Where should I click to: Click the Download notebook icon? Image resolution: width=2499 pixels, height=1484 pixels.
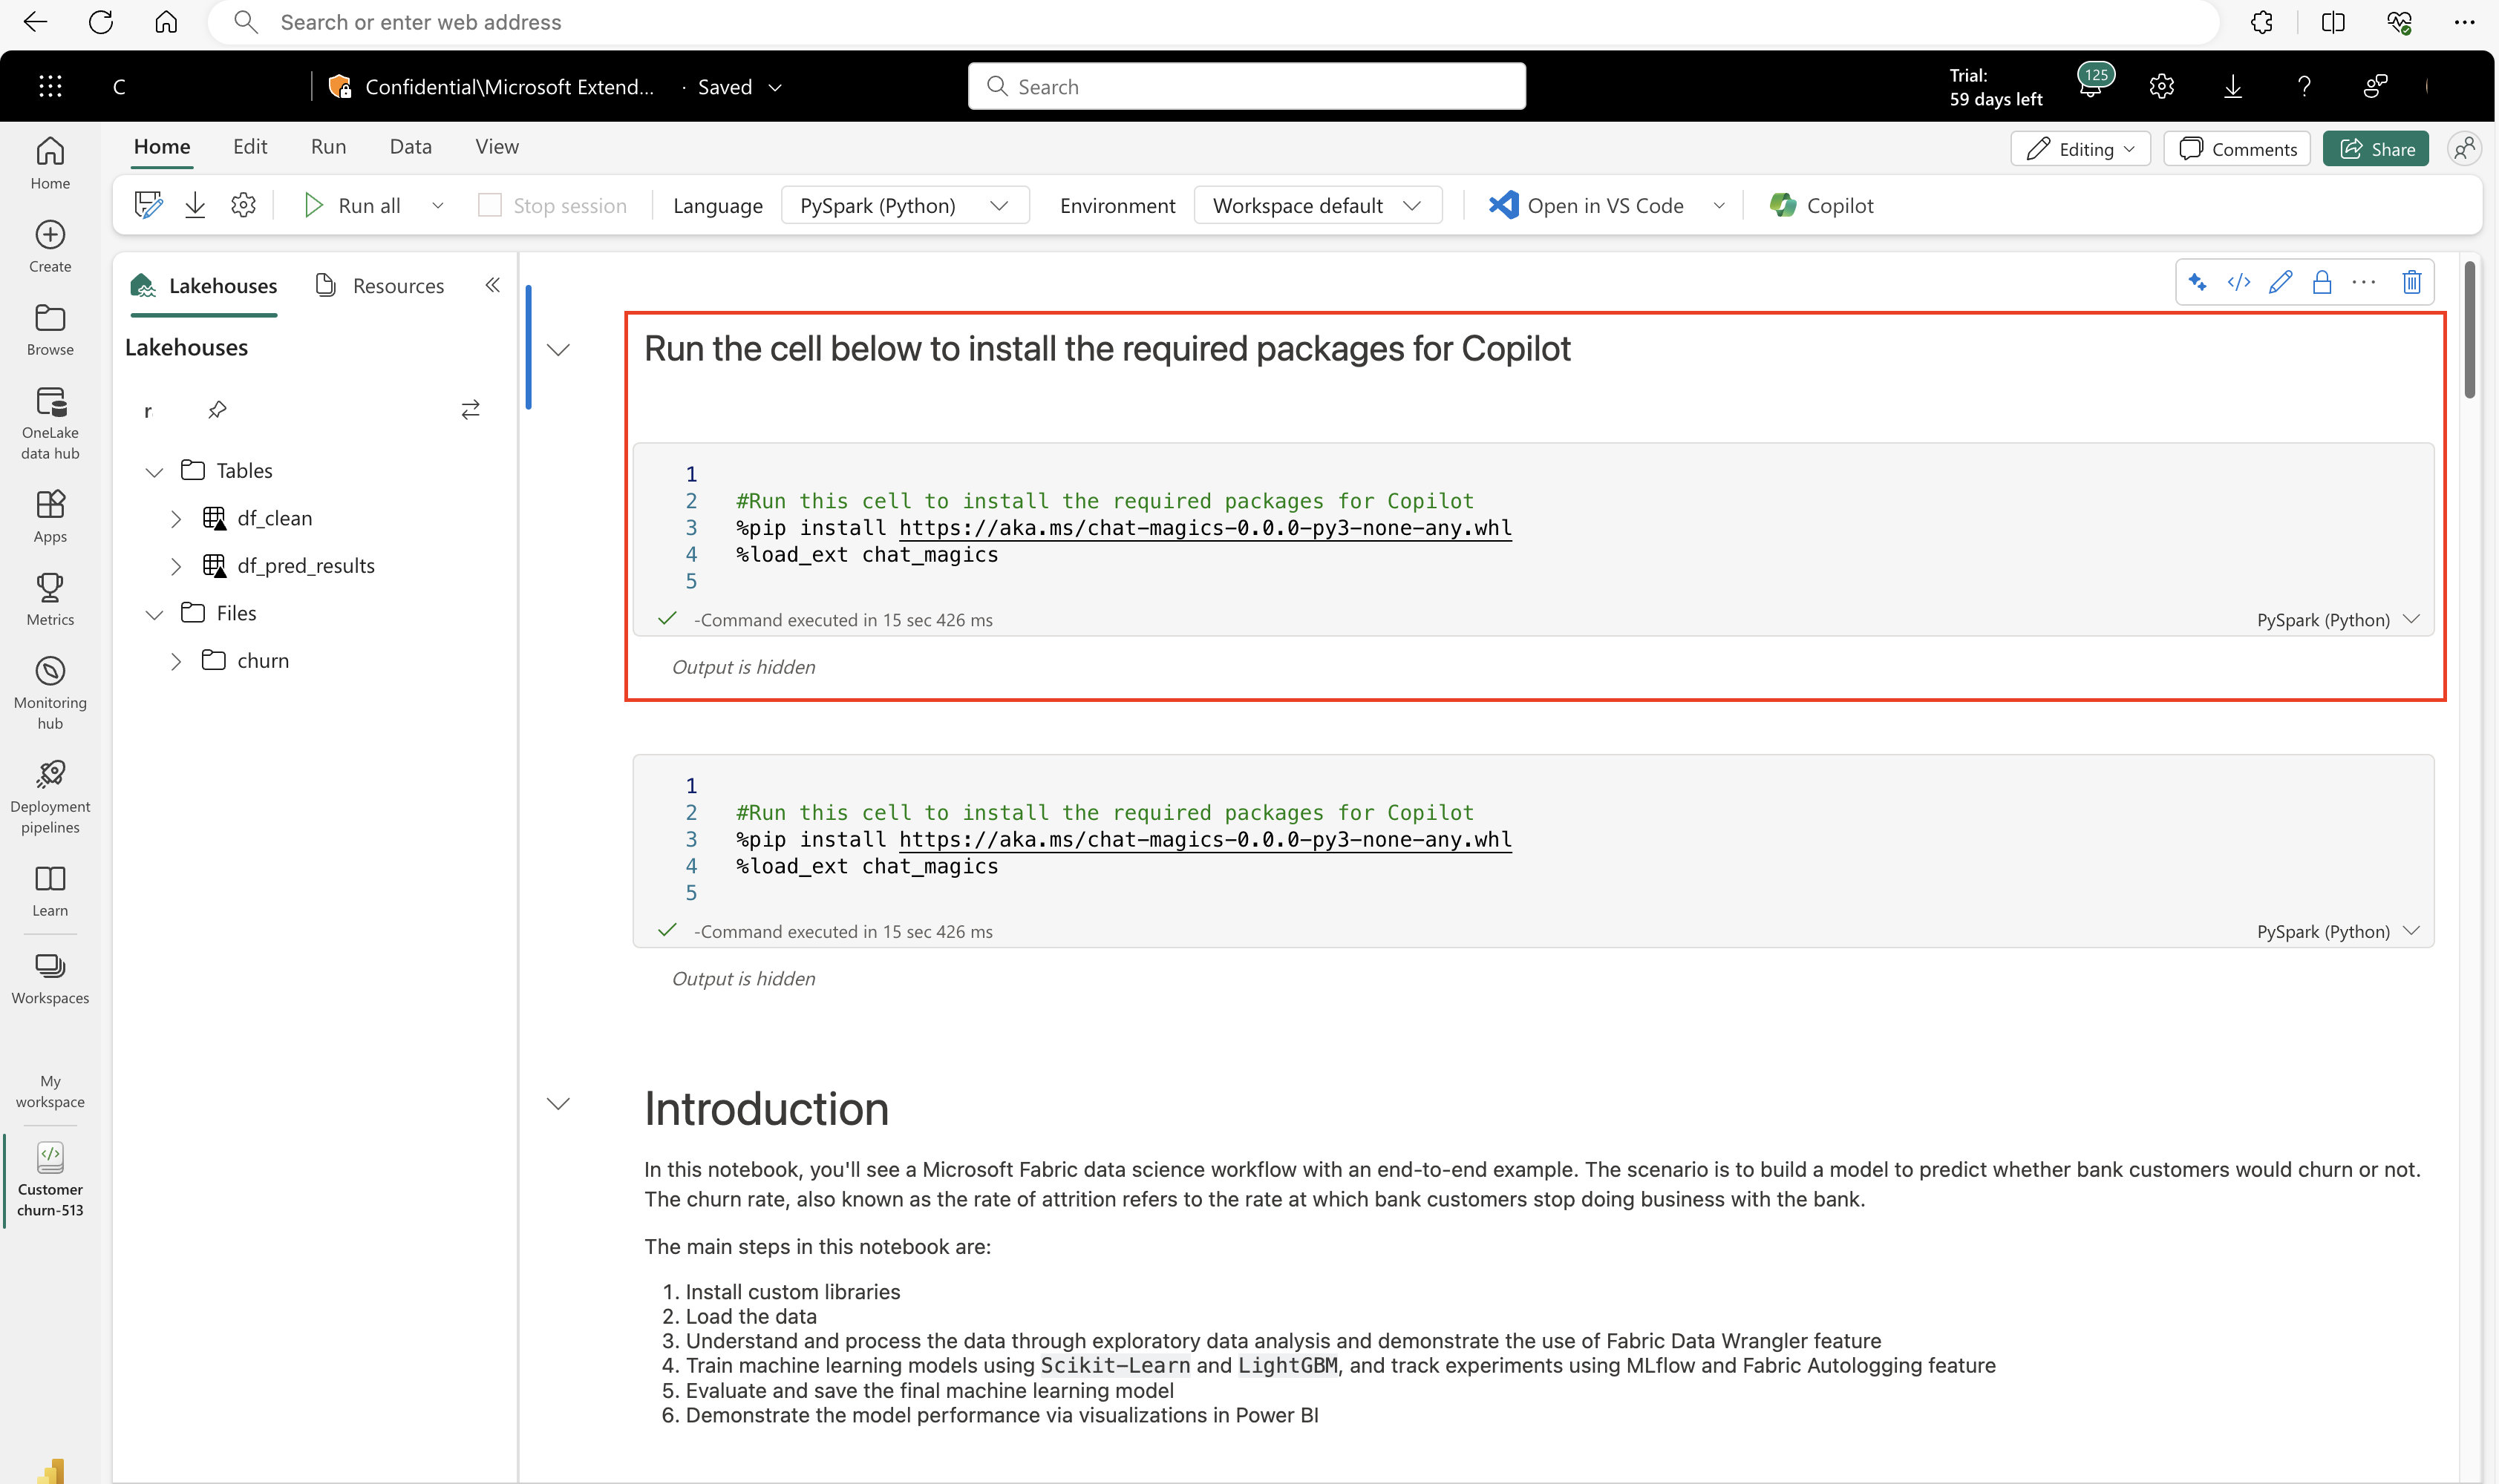click(196, 205)
